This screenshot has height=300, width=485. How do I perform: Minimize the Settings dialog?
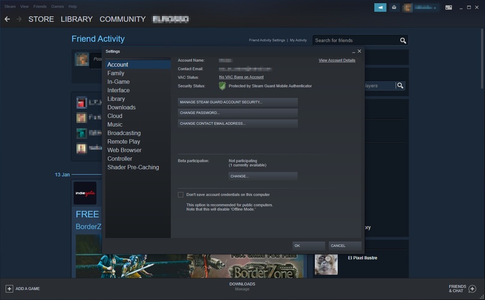pos(354,52)
